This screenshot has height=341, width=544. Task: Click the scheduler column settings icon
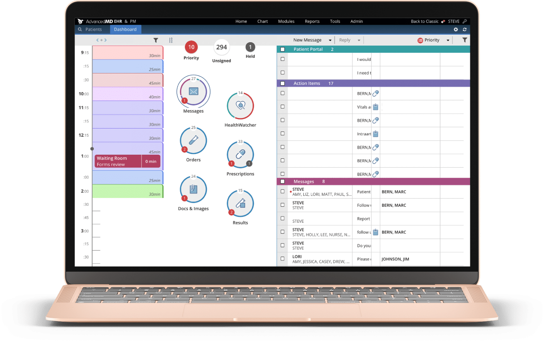coord(171,40)
